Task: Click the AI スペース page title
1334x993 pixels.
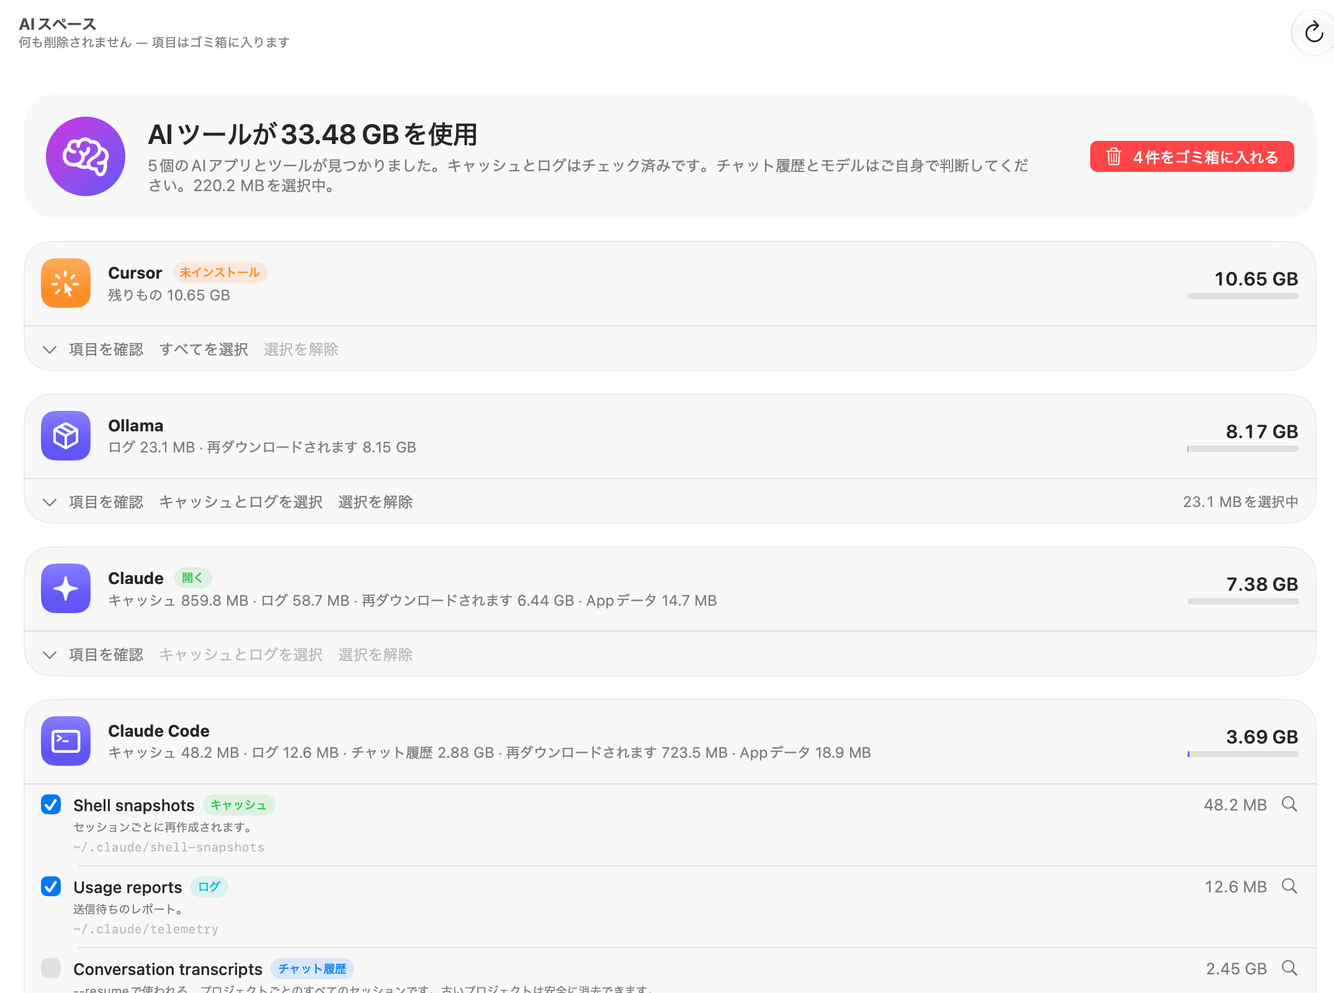Action: pyautogui.click(x=58, y=24)
